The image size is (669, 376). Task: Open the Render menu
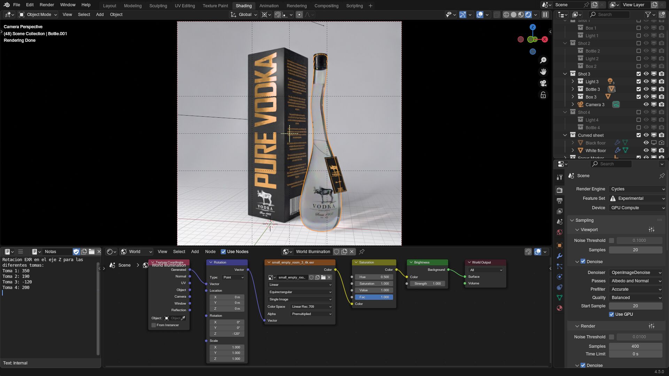point(47,5)
